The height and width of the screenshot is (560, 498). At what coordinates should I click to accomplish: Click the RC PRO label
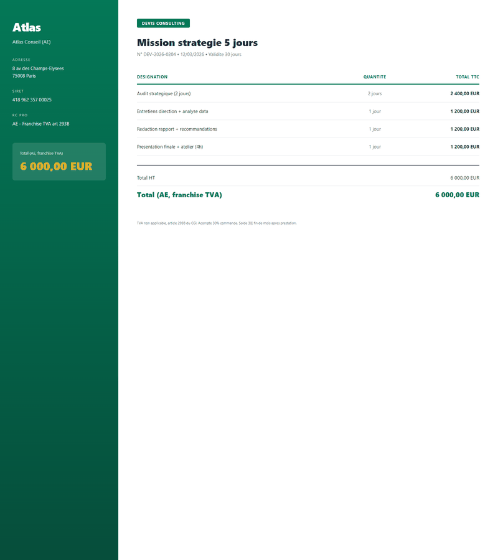(x=20, y=115)
